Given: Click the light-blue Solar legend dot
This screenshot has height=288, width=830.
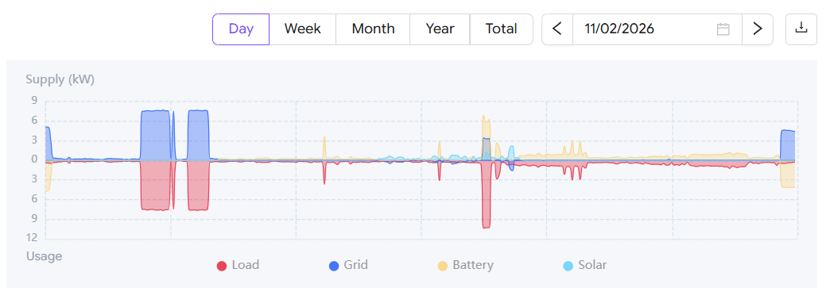Looking at the screenshot, I should click(x=568, y=266).
